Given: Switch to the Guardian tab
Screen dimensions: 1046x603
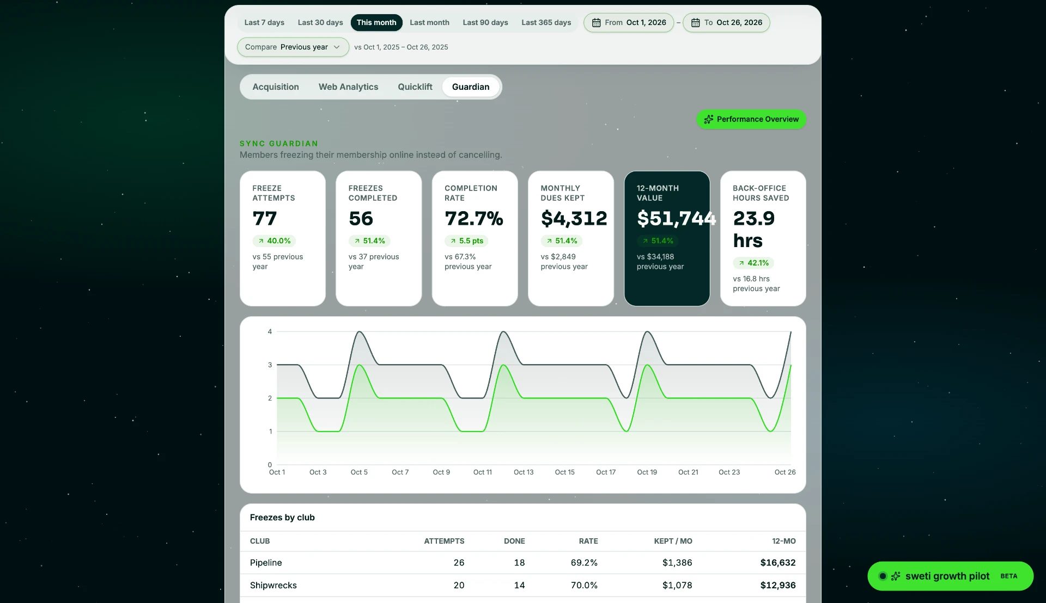Looking at the screenshot, I should tap(471, 87).
